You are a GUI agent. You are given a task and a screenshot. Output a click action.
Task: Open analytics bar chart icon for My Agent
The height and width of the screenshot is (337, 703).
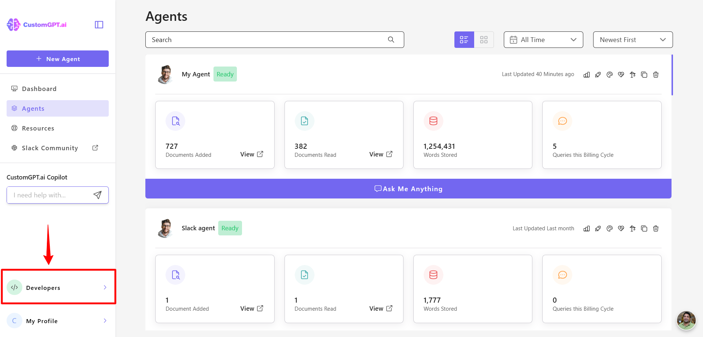pyautogui.click(x=587, y=75)
